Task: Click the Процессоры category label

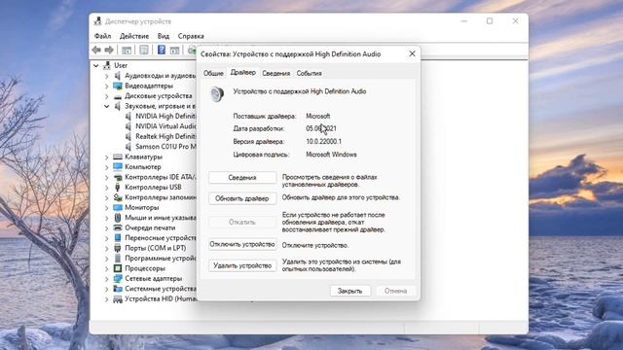Action: (x=145, y=268)
